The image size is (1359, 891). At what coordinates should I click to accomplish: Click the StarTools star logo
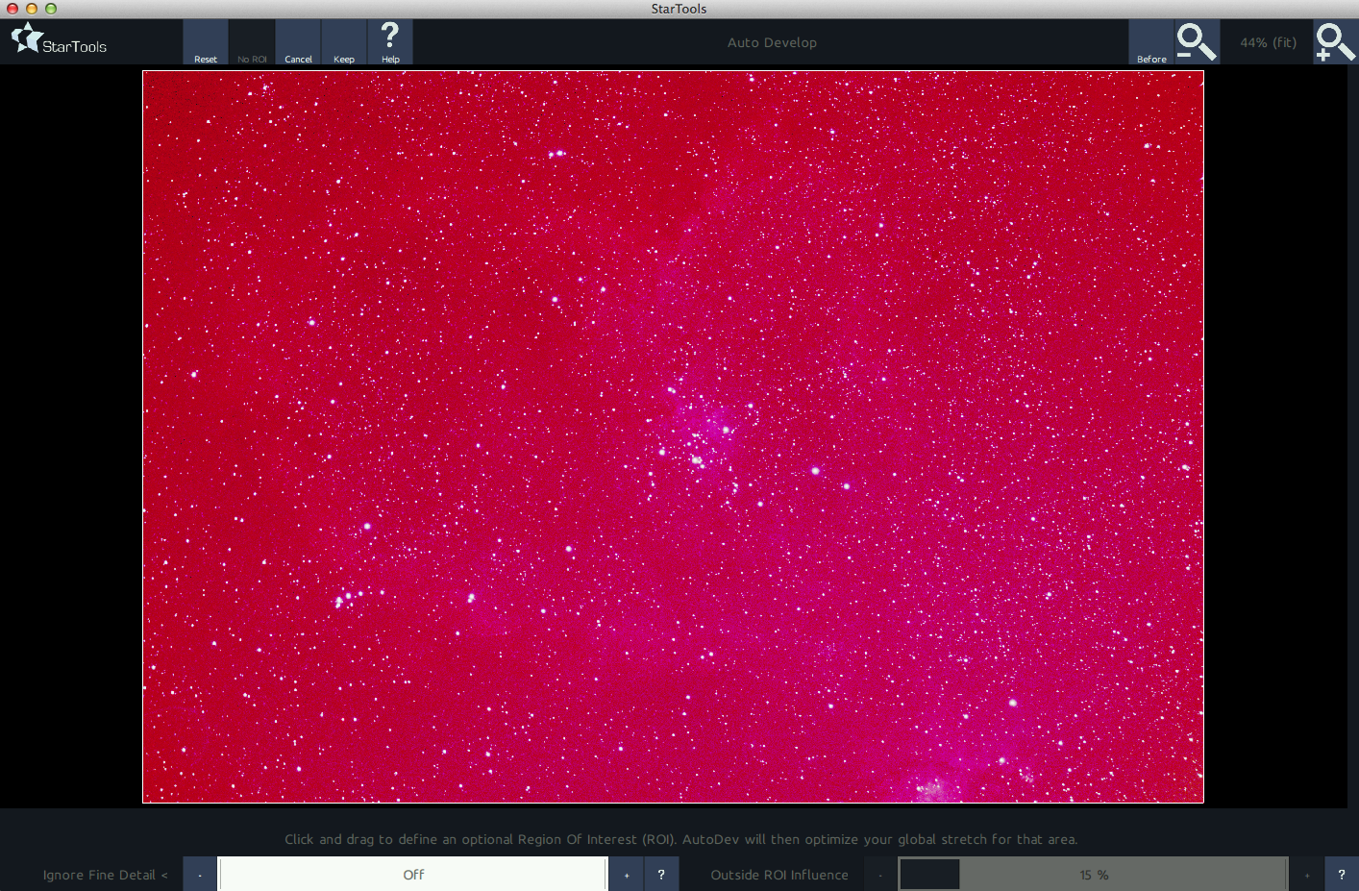(x=27, y=38)
